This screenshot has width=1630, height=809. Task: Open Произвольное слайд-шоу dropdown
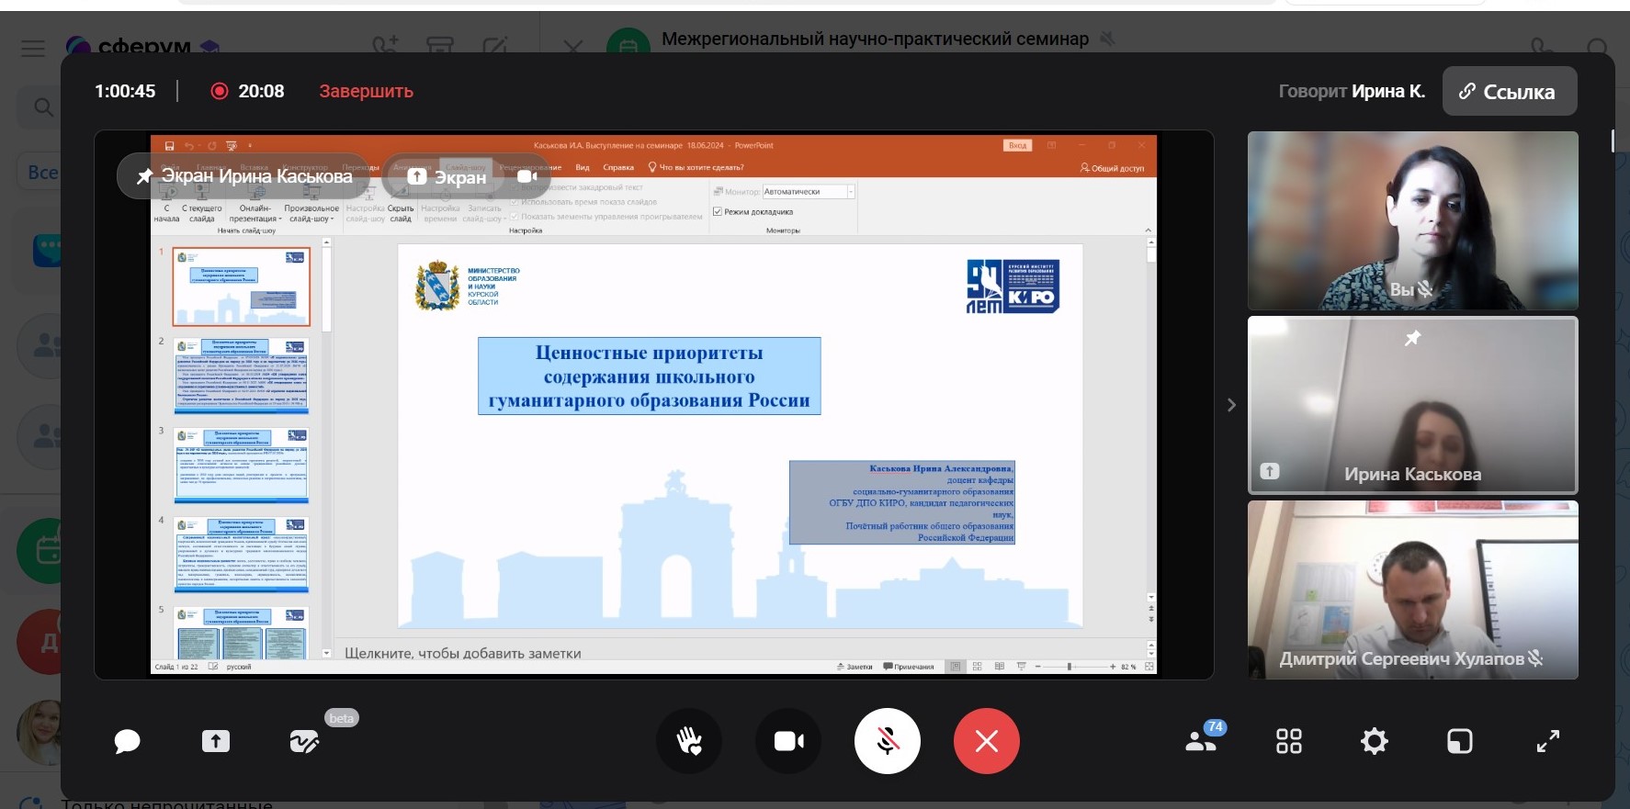tap(311, 203)
